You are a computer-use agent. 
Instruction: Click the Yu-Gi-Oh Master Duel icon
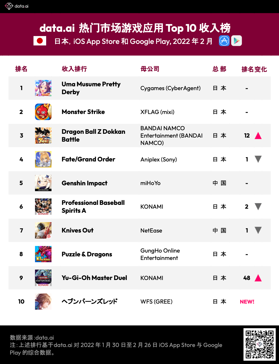(x=43, y=278)
